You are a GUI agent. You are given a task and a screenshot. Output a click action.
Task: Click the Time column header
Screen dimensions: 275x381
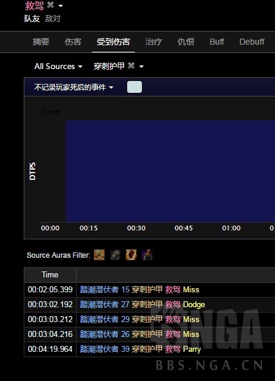tap(50, 274)
